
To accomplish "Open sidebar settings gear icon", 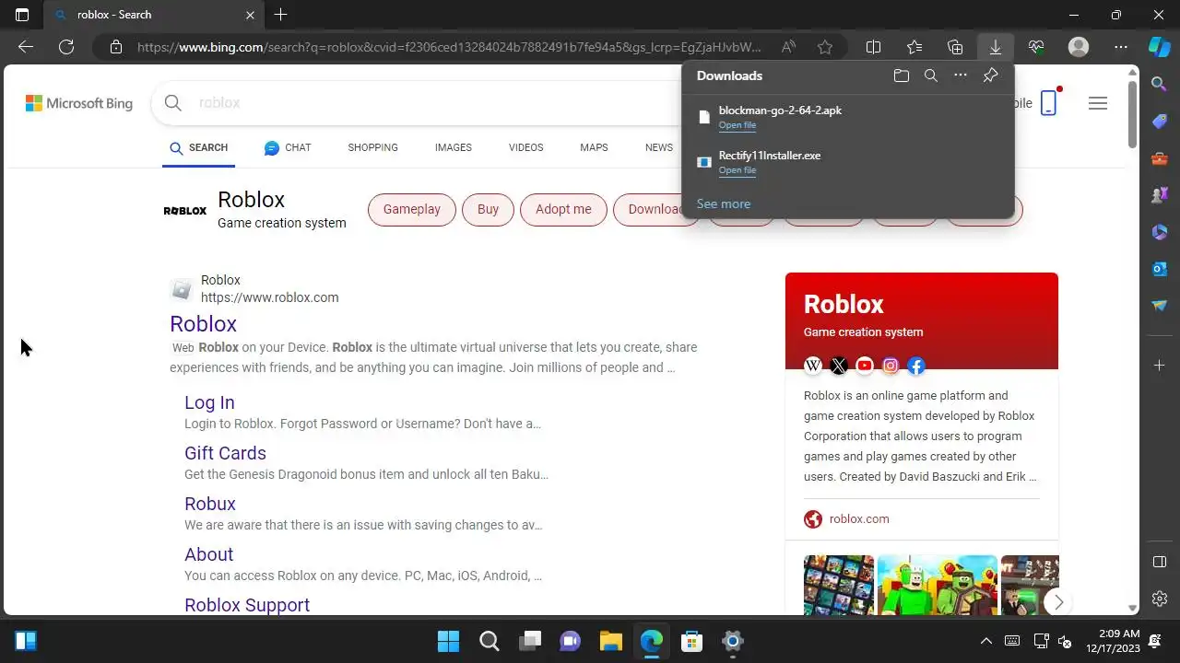I will [1160, 599].
